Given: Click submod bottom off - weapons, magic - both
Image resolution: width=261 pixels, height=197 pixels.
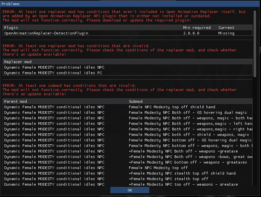Looking at the screenshot, I should [x=191, y=146].
